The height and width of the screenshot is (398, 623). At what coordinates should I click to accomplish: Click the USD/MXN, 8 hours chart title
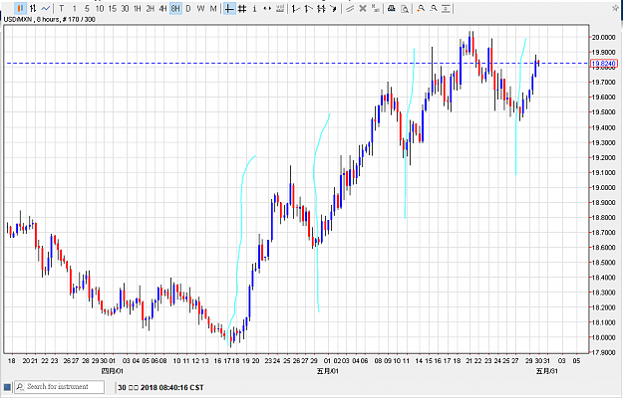(49, 19)
